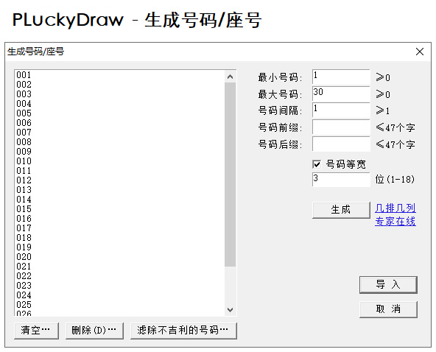Click the 最小号码 input field

pos(341,77)
